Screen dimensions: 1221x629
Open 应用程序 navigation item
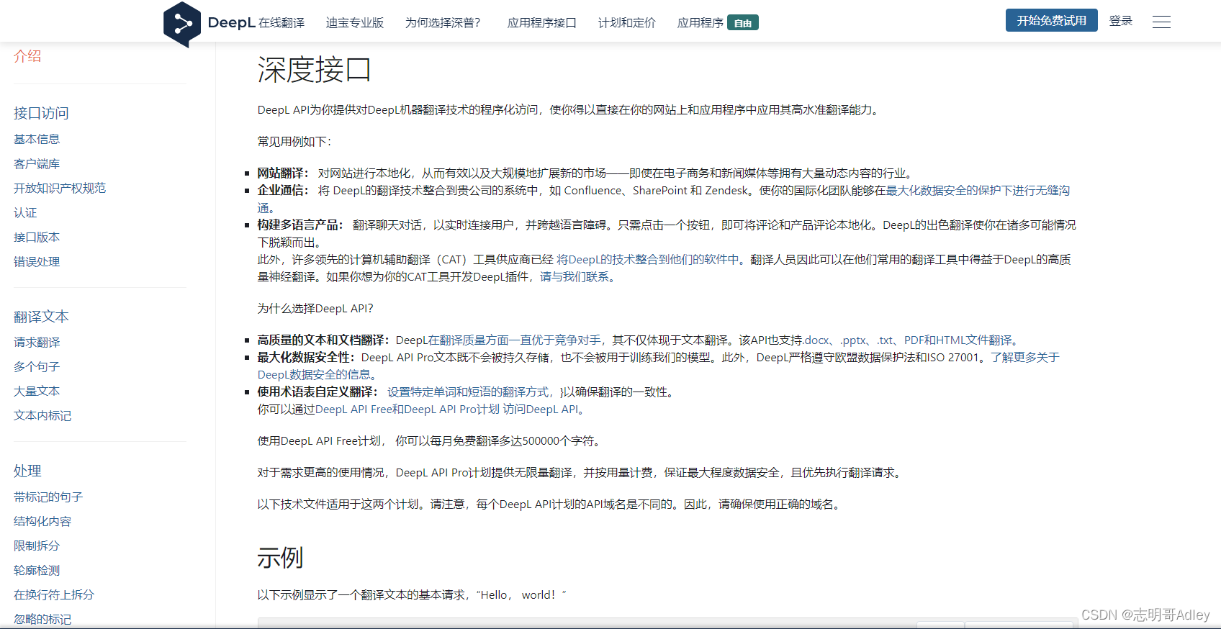700,23
